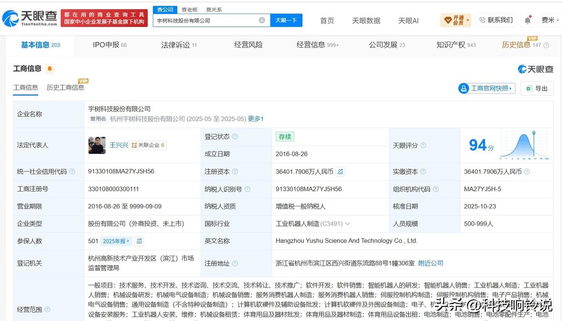
Task: Open 天眼AI in the top navigation
Action: coord(408,21)
